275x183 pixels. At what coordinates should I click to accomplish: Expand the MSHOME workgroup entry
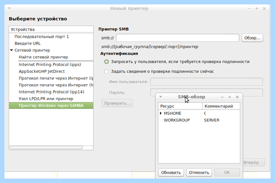pyautogui.click(x=161, y=113)
